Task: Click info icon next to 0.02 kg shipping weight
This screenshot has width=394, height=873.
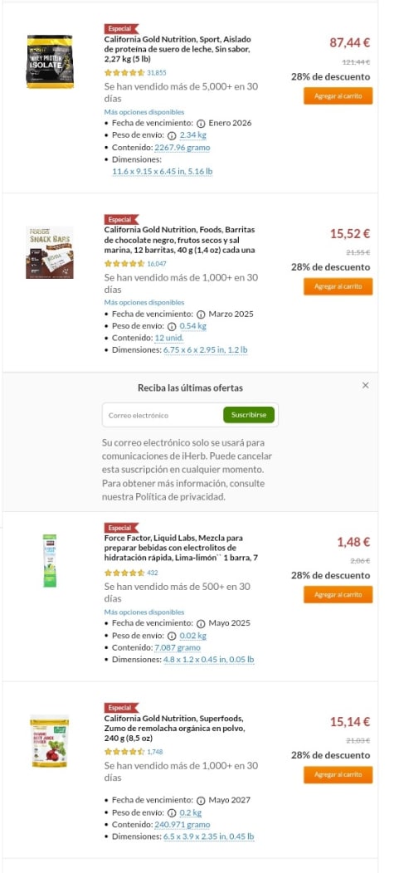Action: [x=172, y=636]
